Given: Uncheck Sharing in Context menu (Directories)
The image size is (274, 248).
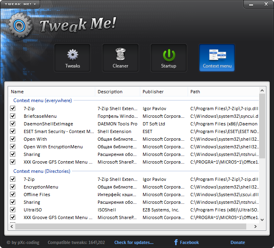Looking at the screenshot, I should tap(12, 202).
